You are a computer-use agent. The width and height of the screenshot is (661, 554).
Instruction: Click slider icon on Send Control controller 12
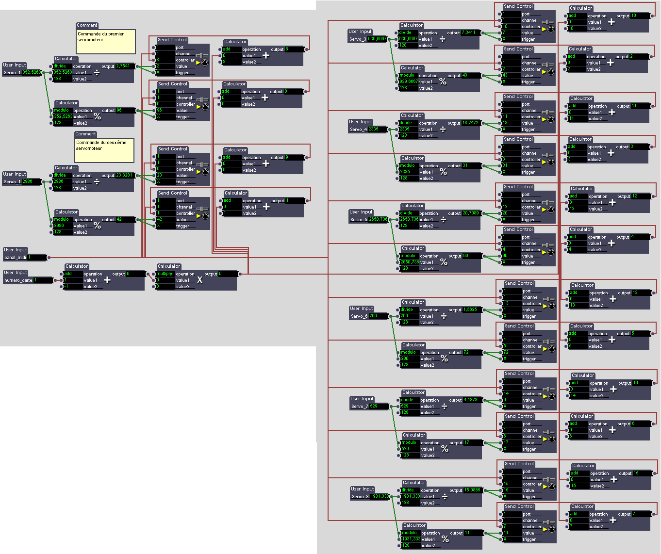[548, 203]
